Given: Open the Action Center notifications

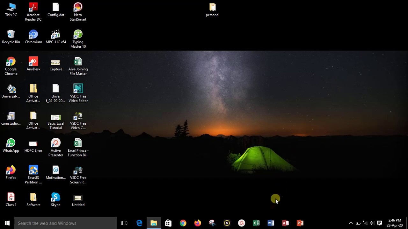Looking at the screenshot, I should coord(379,223).
